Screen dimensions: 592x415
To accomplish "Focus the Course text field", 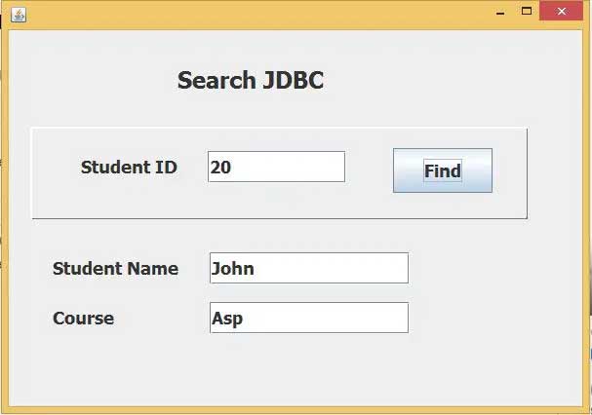I will tap(309, 318).
